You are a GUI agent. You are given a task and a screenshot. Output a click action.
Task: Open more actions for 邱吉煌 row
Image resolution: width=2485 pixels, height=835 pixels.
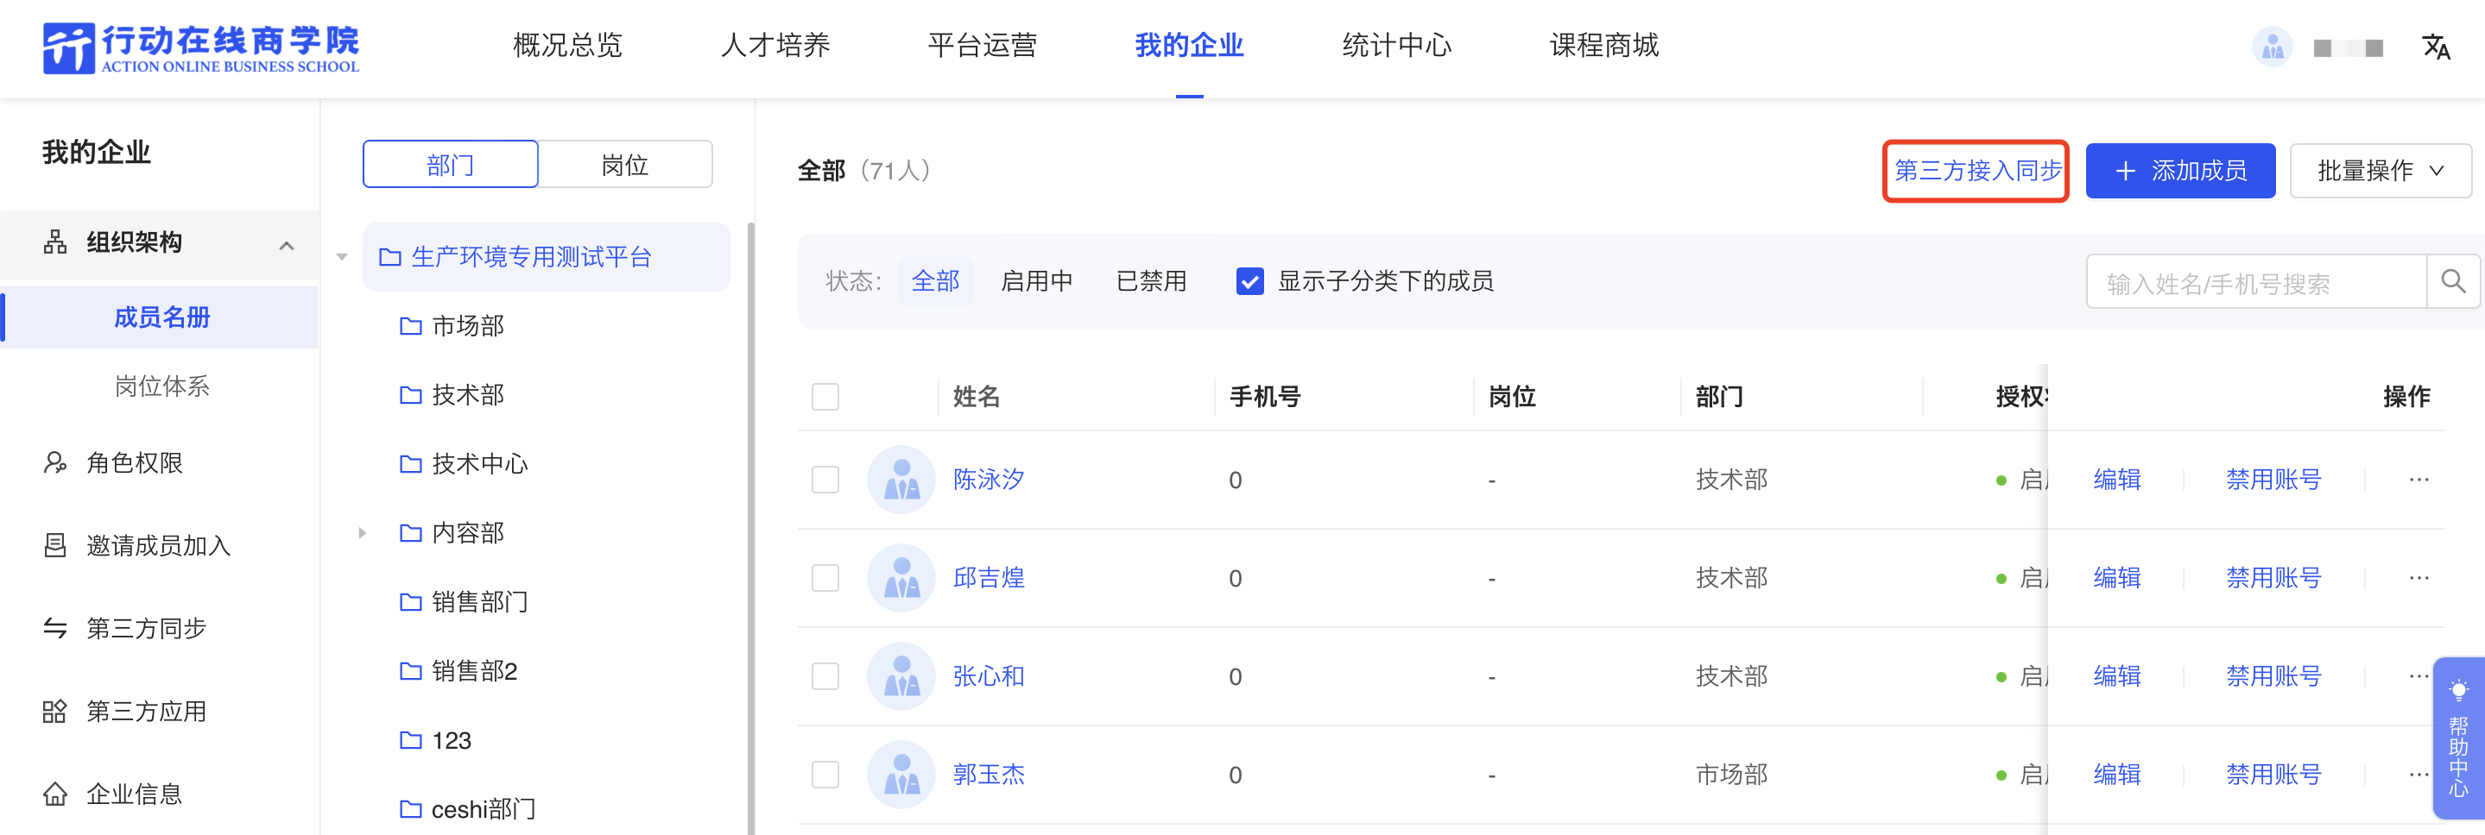point(2419,578)
